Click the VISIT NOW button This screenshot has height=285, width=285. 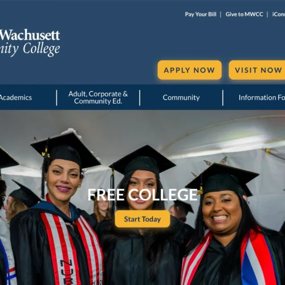(x=257, y=70)
